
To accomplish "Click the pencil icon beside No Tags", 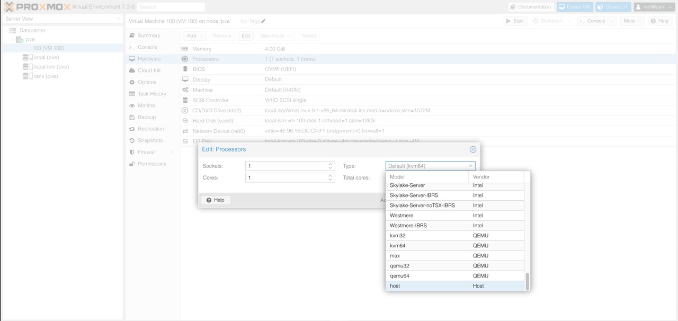I will point(263,21).
